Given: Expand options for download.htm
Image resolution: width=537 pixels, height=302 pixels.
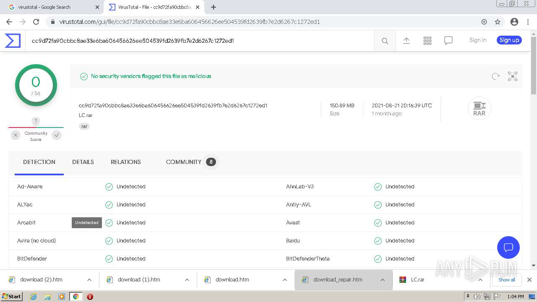Looking at the screenshot, I should pyautogui.click(x=284, y=280).
